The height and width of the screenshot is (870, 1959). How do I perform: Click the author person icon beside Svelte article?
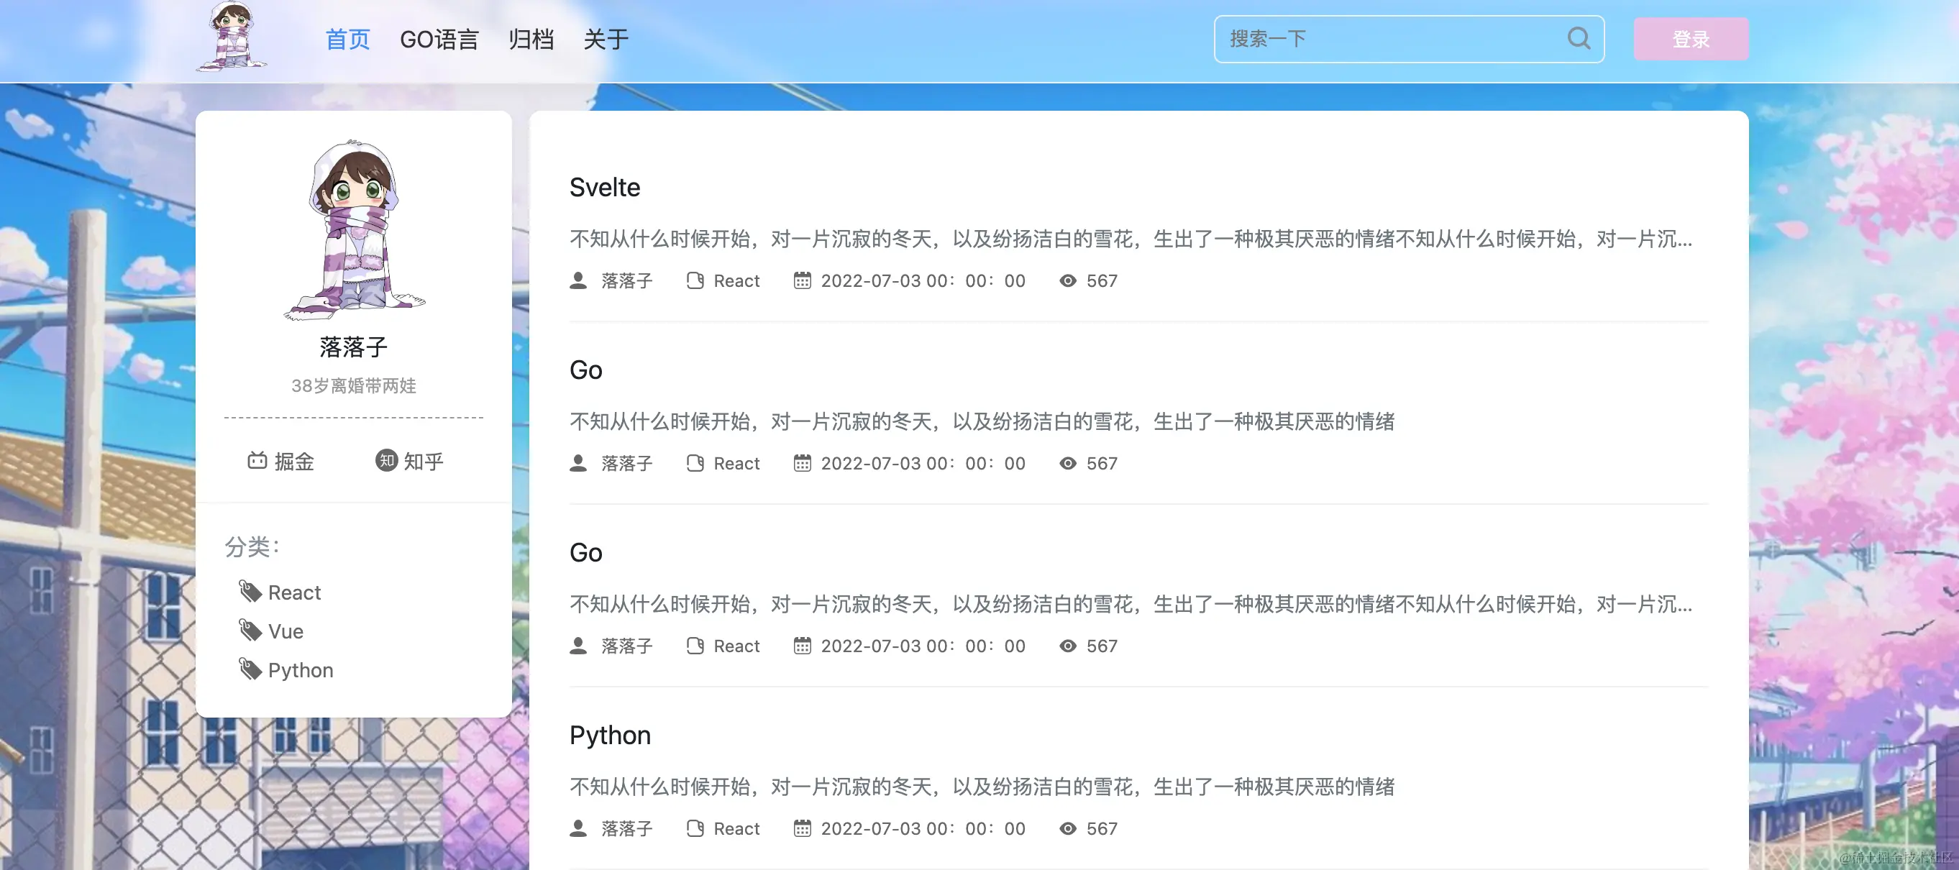578,280
